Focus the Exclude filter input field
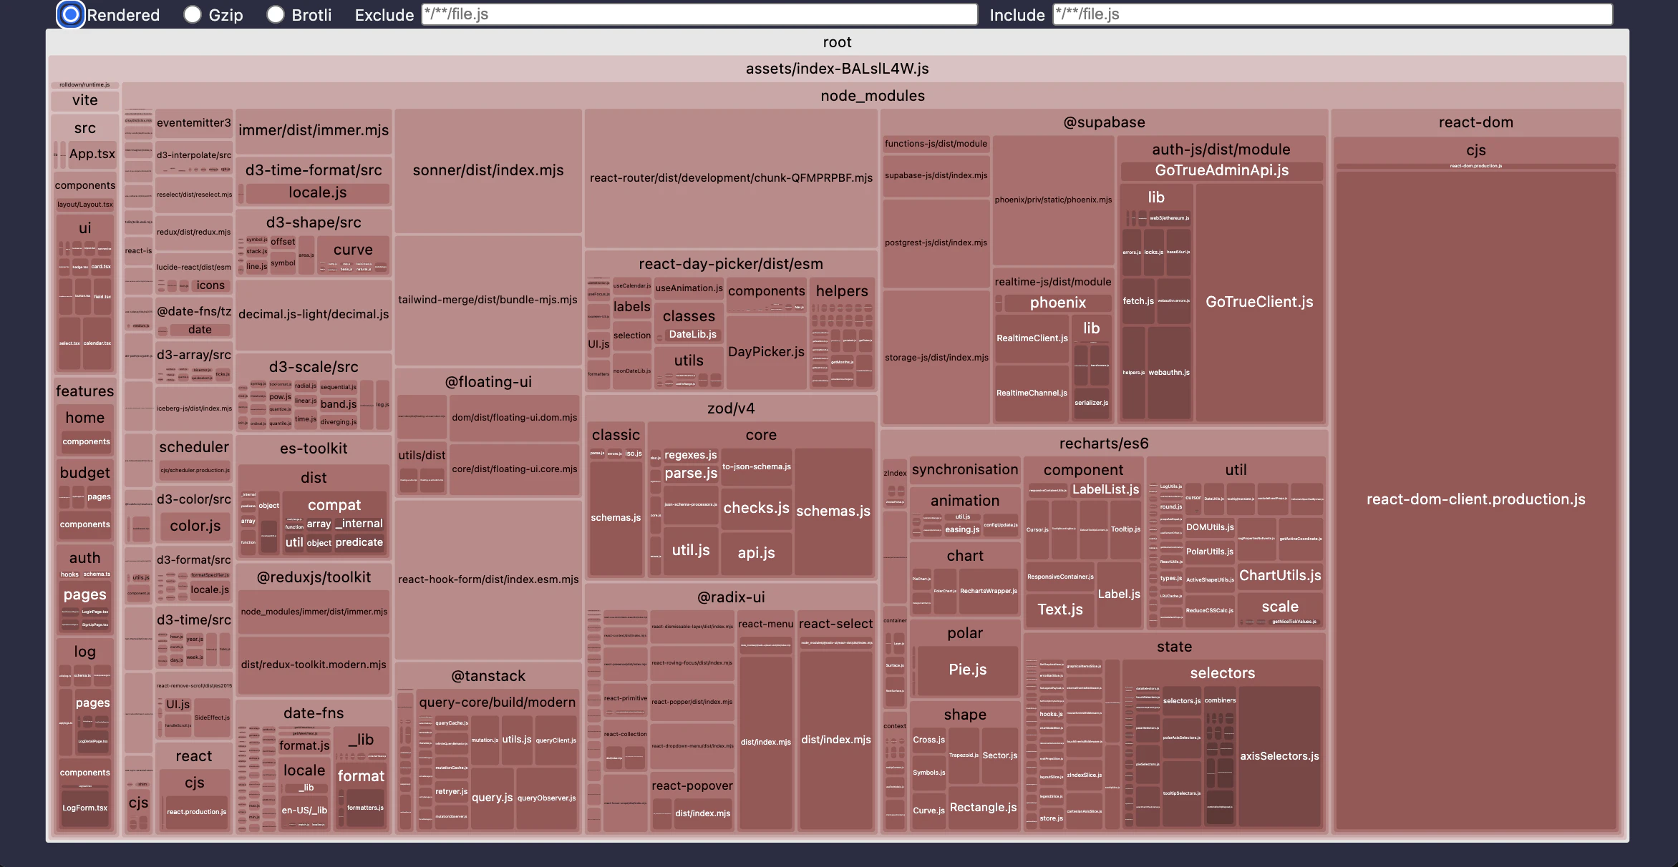This screenshot has width=1678, height=867. point(699,14)
